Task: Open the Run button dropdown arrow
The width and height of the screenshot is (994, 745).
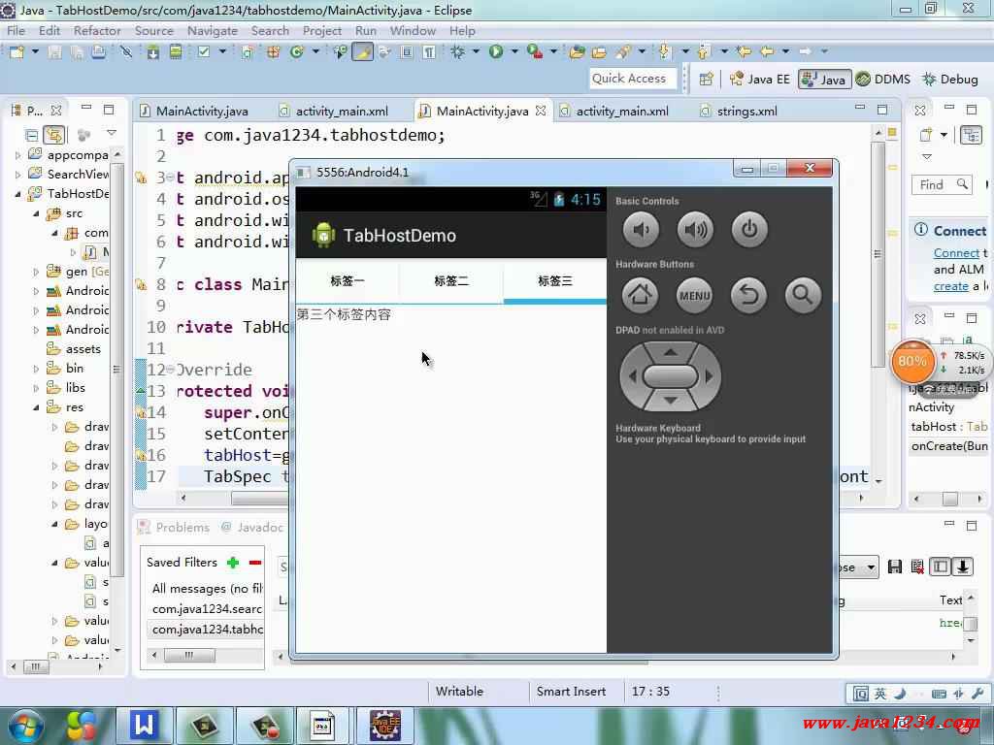Action: coord(514,51)
